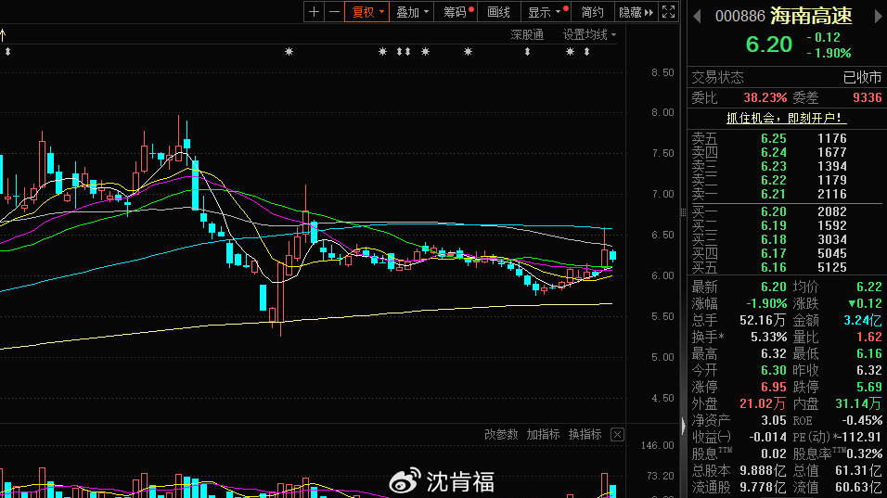Open the 抓住机会，即刻开户 link
Screen dimensions: 887x498
[x=786, y=118]
